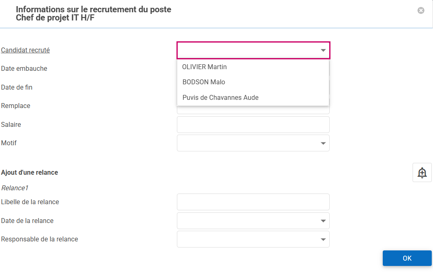Click the Relance1 section label
This screenshot has height=277, width=433.
point(14,188)
